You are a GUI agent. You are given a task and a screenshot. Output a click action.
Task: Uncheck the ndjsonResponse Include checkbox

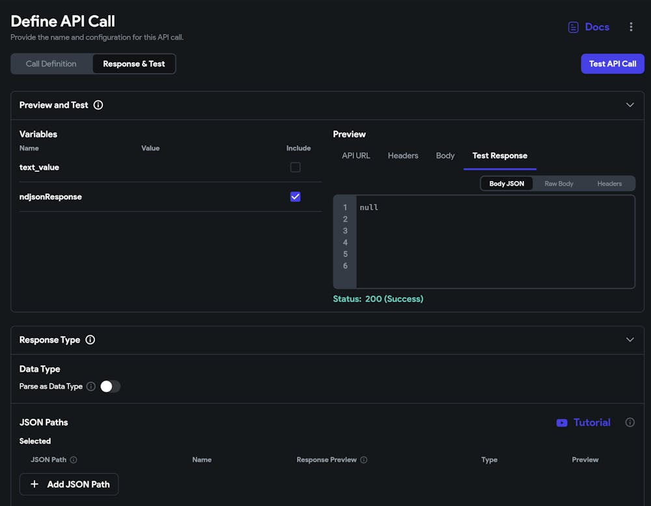click(x=295, y=197)
